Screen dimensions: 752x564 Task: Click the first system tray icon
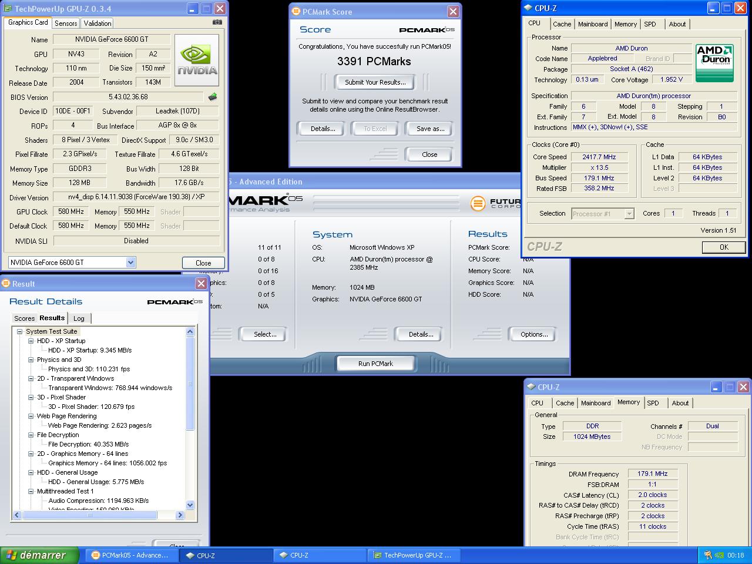[x=708, y=555]
